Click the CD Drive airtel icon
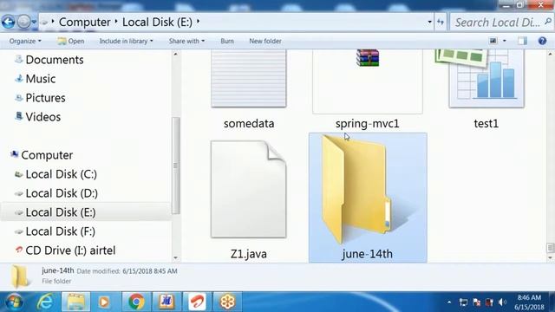Viewport: 555px width, 312px height. pos(19,250)
